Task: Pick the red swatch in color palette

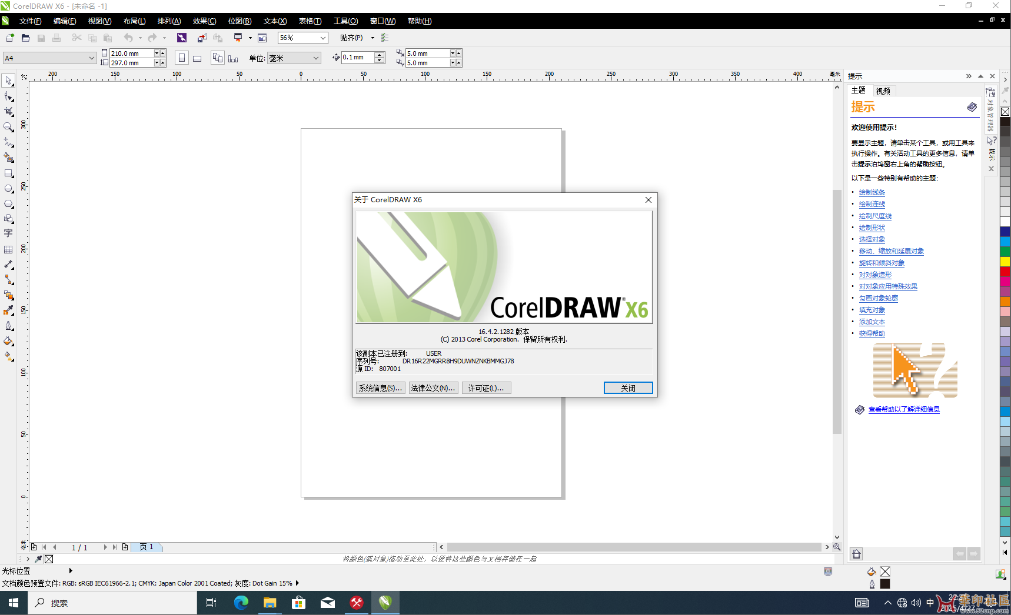Action: coord(1005,271)
